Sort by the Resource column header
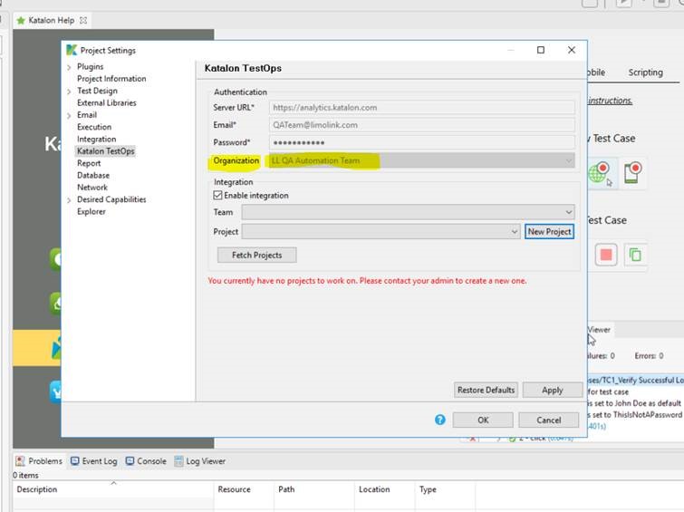684x512 pixels. (x=245, y=489)
